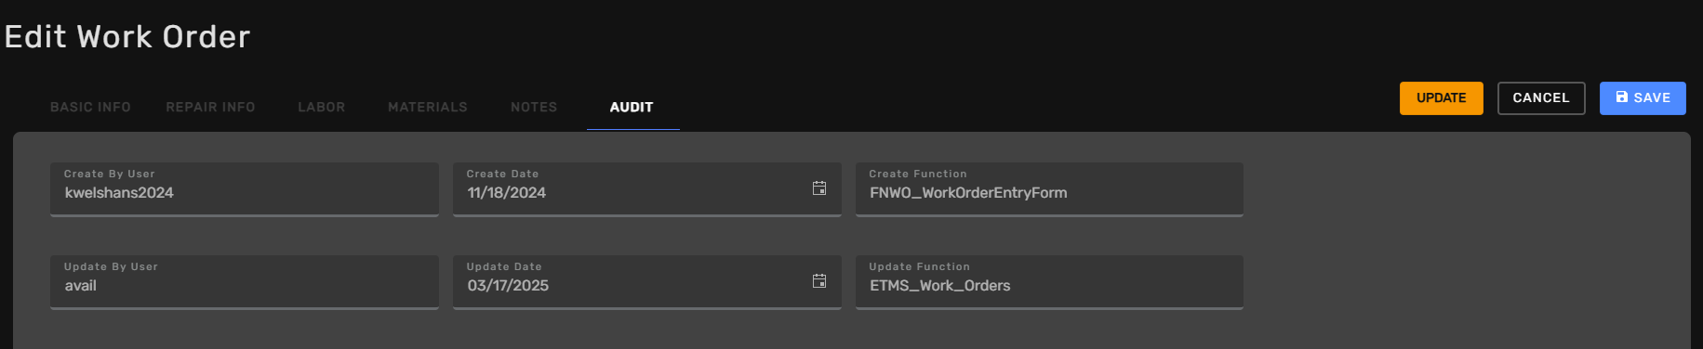
Task: Switch to the Basic Info tab
Action: (x=90, y=107)
